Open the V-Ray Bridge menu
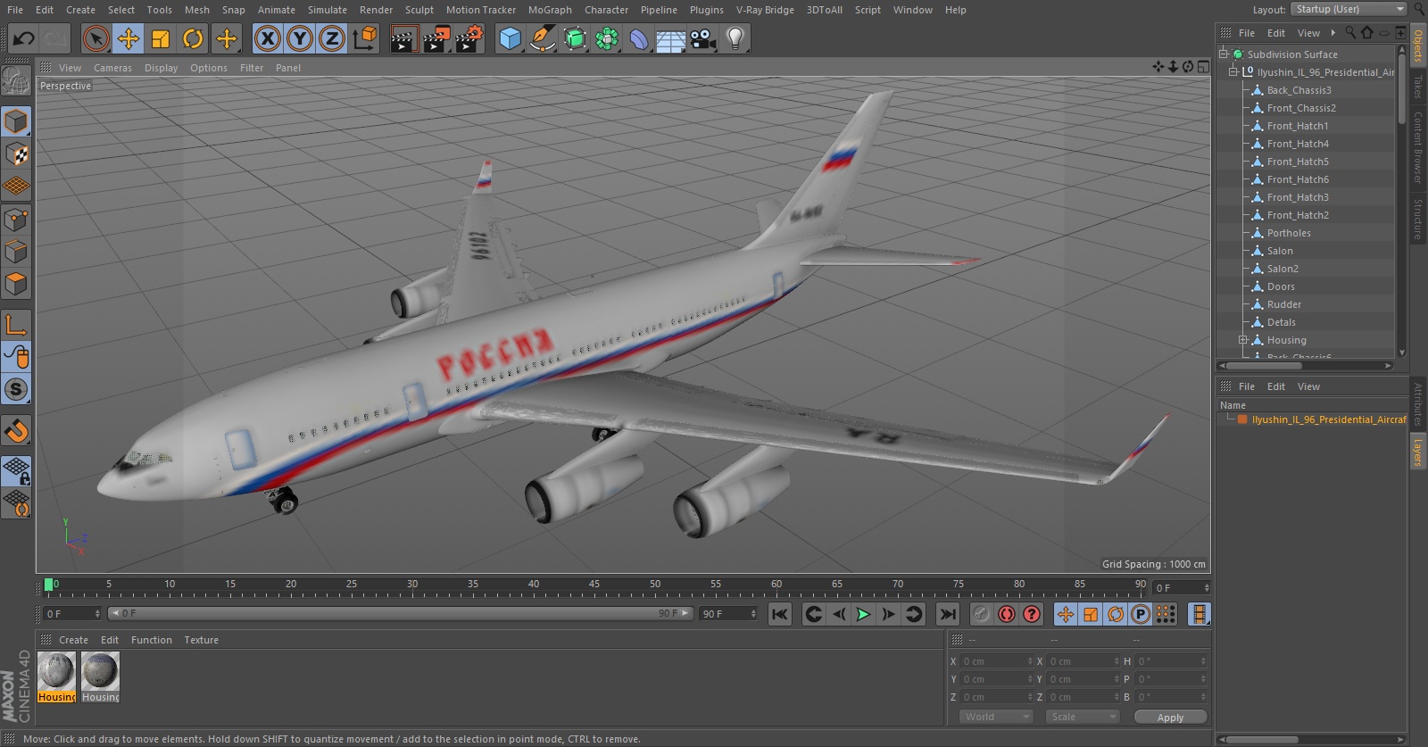Viewport: 1428px width, 747px height. 765,10
